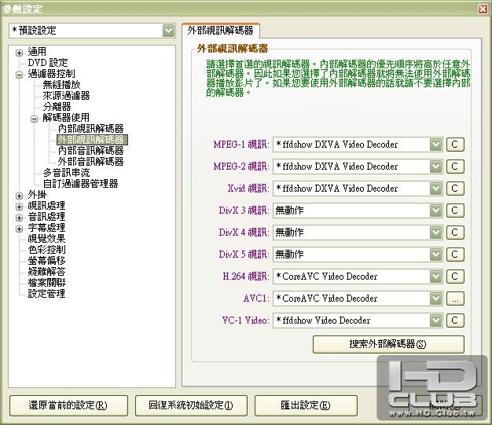Click the 還原當前的設定(R) button
The width and height of the screenshot is (492, 425).
coord(68,405)
